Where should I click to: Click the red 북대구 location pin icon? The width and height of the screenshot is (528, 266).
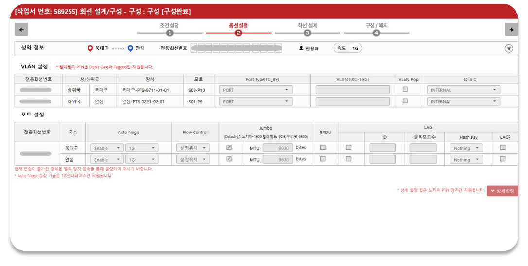(90, 49)
